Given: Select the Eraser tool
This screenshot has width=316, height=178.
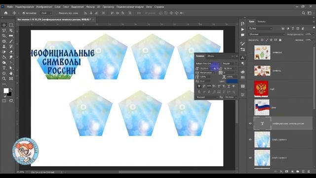Looking at the screenshot, I should (x=11, y=52).
